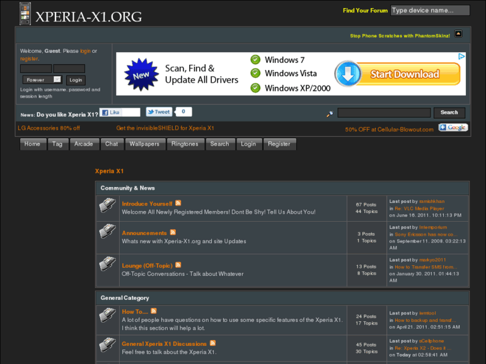Open the Arcade menu tab

tap(84, 144)
